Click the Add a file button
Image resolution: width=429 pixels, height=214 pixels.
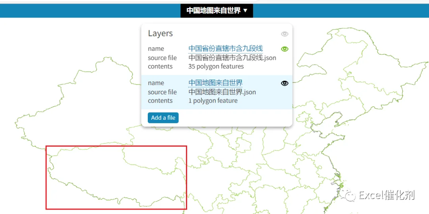click(x=163, y=118)
